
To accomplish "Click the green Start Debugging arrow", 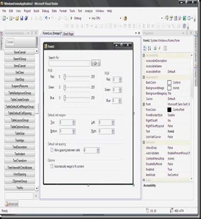I will (71, 18).
